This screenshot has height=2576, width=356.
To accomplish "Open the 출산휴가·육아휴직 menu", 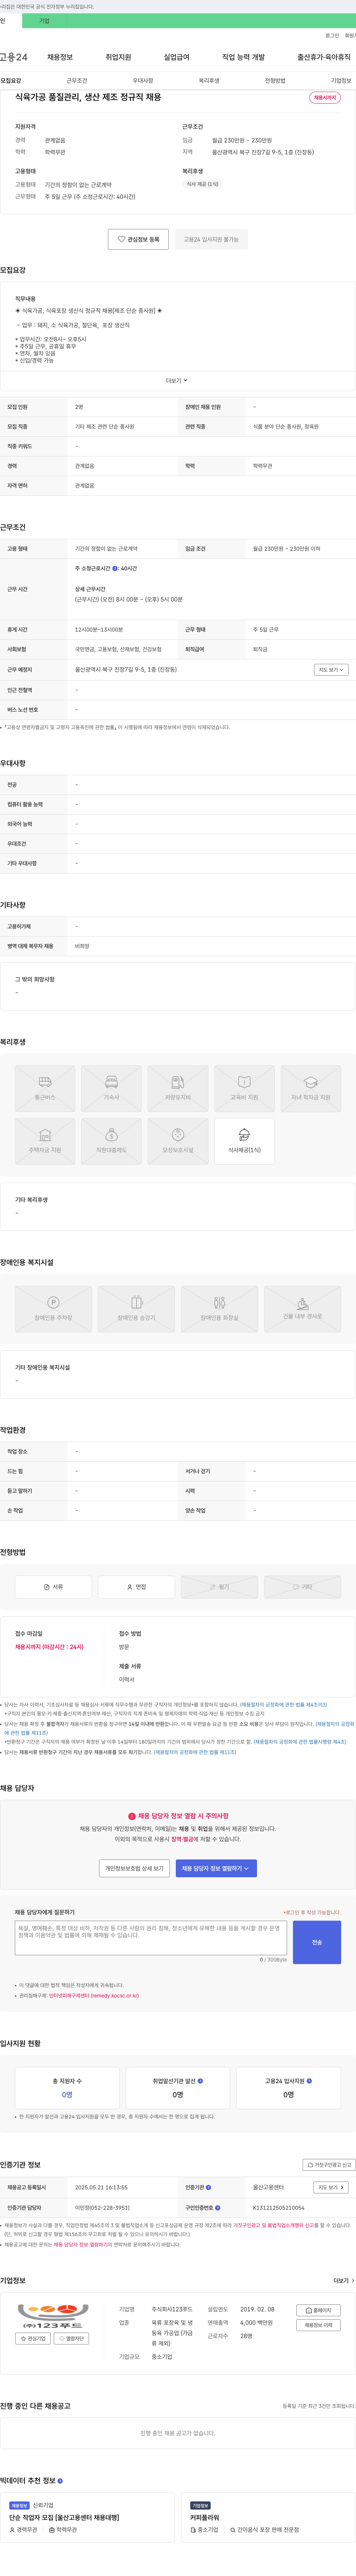I will (324, 57).
